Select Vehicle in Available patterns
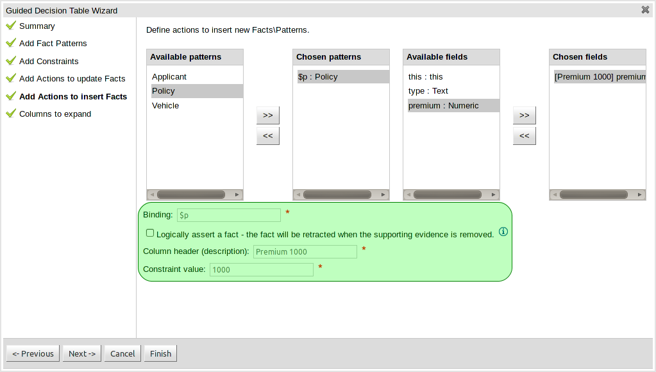This screenshot has width=656, height=372. click(x=165, y=106)
